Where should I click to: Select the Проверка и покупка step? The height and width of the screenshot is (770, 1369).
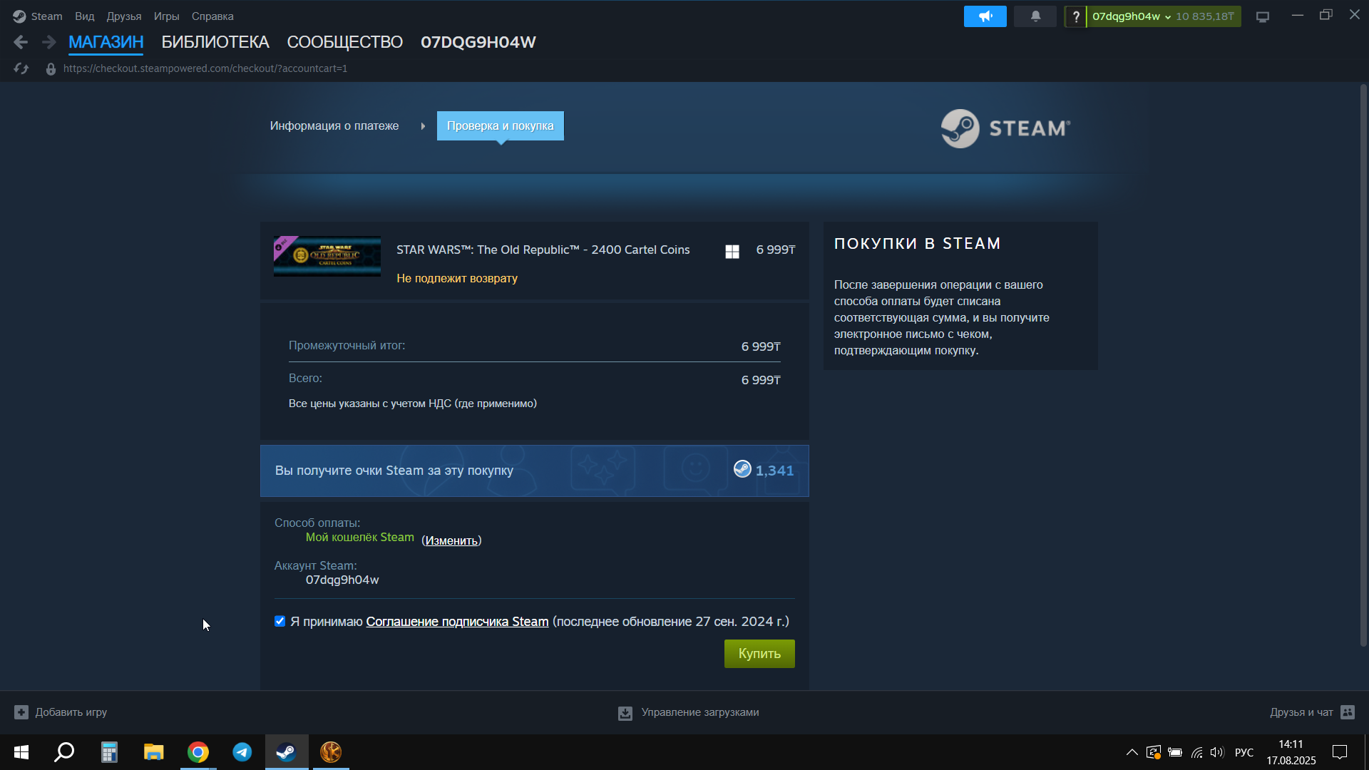(x=501, y=125)
